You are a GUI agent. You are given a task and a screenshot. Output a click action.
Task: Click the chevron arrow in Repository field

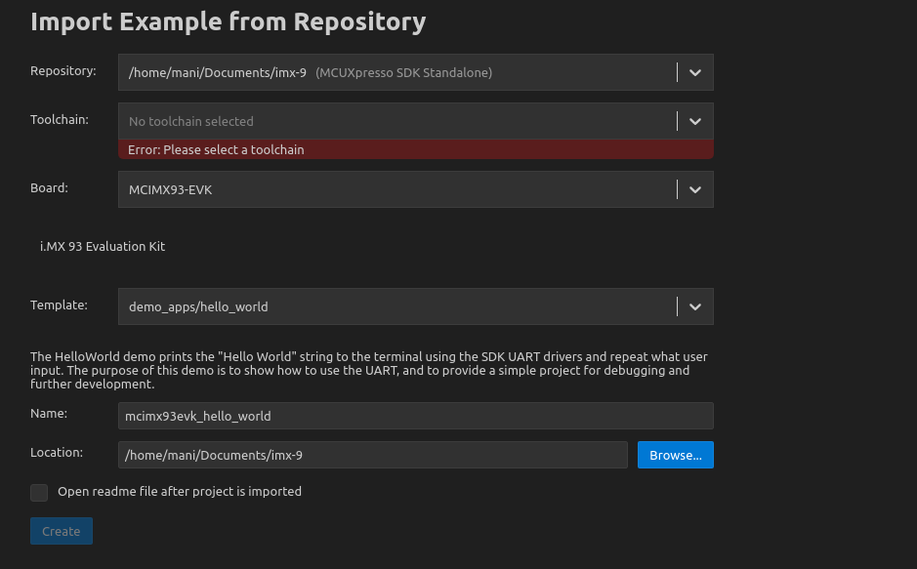pyautogui.click(x=694, y=72)
